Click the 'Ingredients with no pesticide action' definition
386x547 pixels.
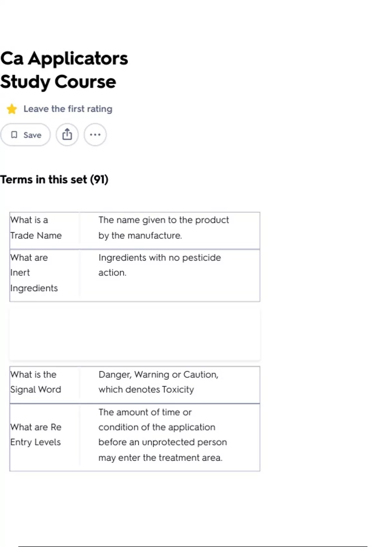click(160, 265)
